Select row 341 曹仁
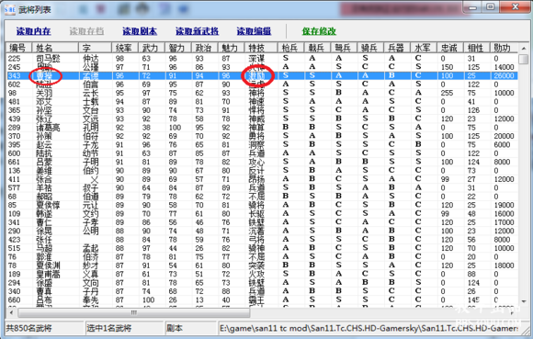 [262, 222]
